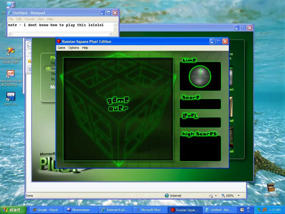
Task: Click the My Computer desktop icon
Action: (11, 4)
